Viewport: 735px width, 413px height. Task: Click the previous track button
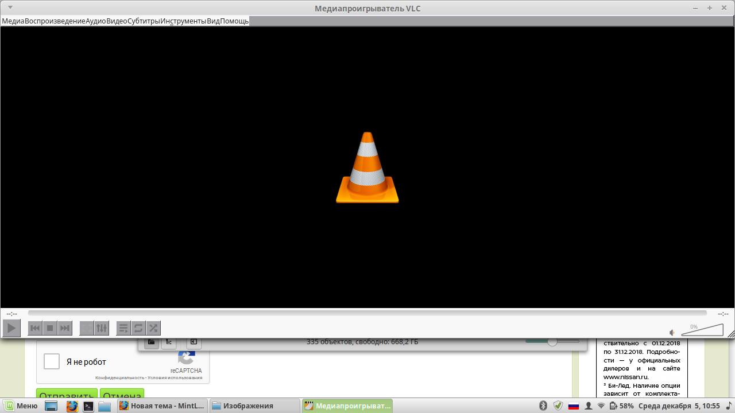35,328
